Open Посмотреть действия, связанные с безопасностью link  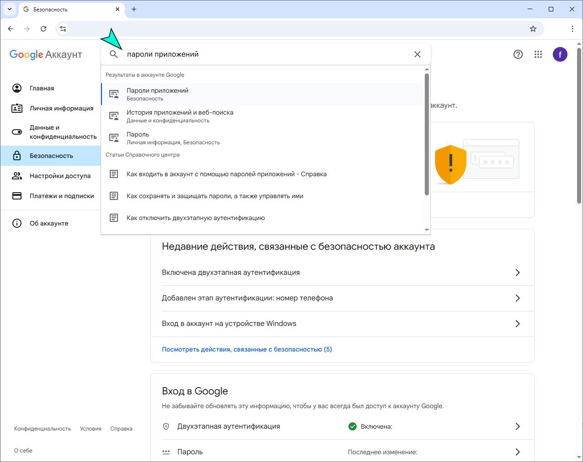pyautogui.click(x=247, y=349)
